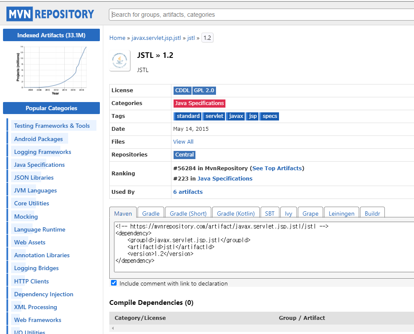Switch to the Maven tab
Screen dimensions: 414x334
click(x=123, y=214)
